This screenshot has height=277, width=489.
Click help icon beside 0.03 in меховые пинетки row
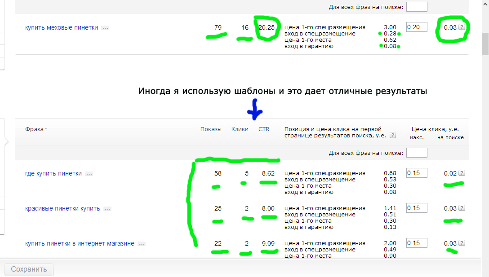point(462,27)
